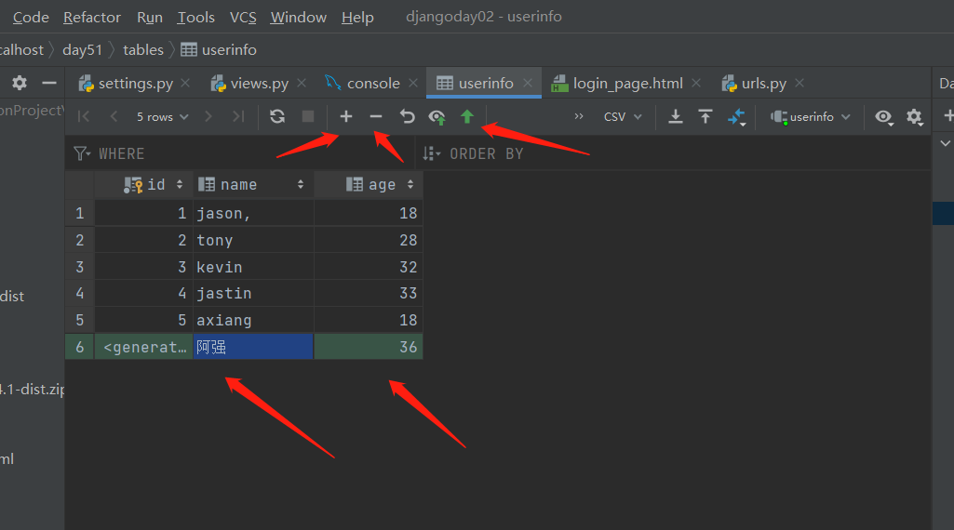Image resolution: width=954 pixels, height=530 pixels.
Task: Close the console tab
Action: point(413,83)
